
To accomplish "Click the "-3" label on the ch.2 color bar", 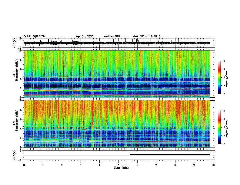I will click(224, 111).
